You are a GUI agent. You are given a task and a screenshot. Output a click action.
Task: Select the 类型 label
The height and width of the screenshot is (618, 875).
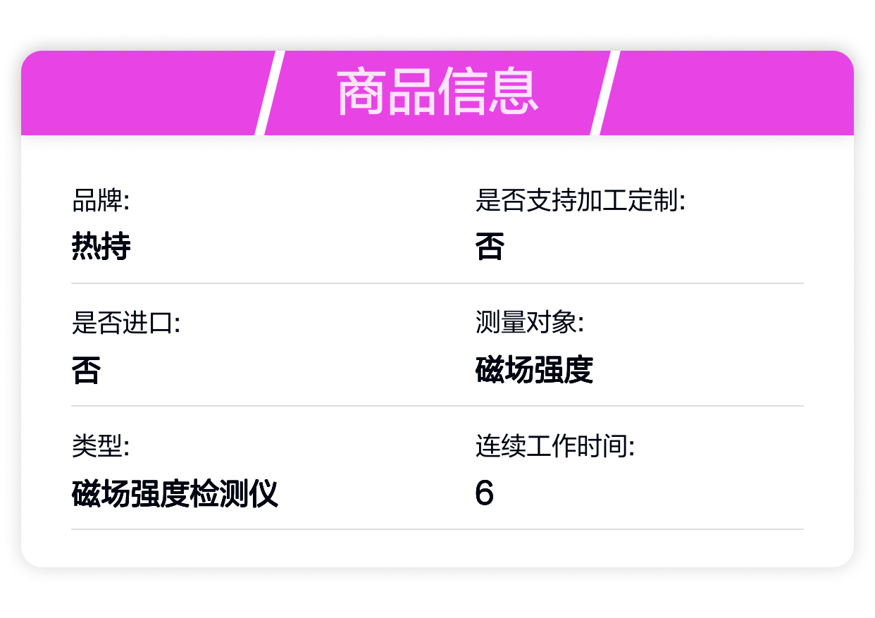(x=101, y=447)
